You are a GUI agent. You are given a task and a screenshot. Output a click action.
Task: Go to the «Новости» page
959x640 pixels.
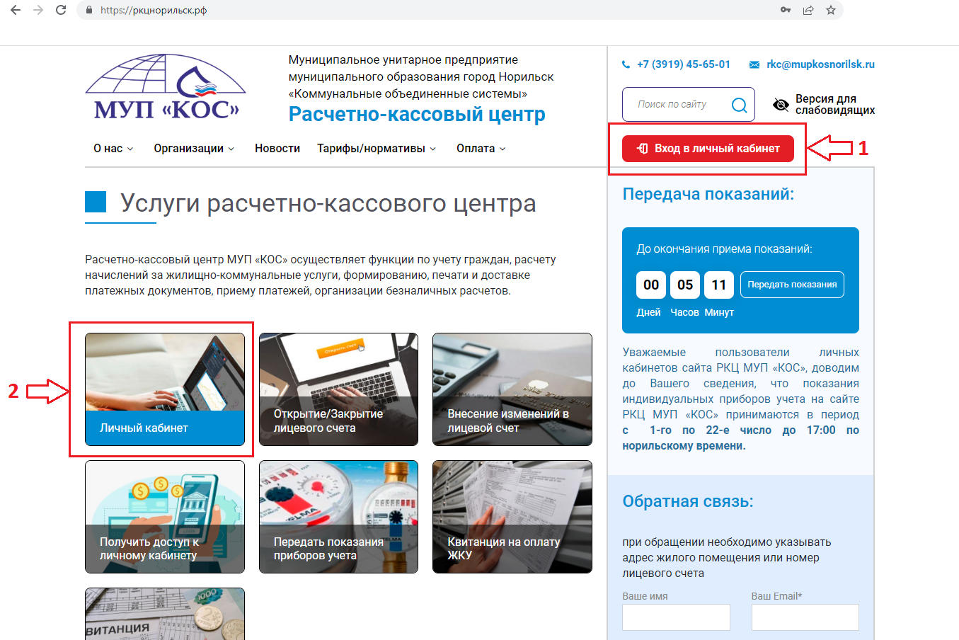coord(277,149)
